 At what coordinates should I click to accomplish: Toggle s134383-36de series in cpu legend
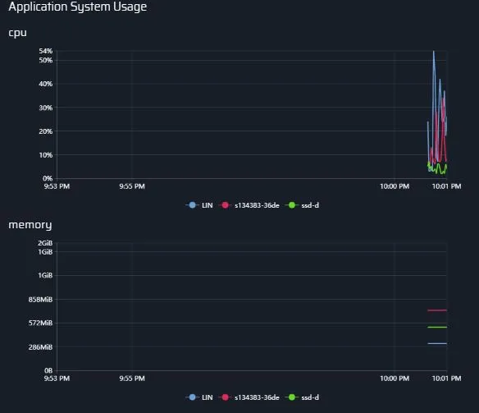pos(249,205)
